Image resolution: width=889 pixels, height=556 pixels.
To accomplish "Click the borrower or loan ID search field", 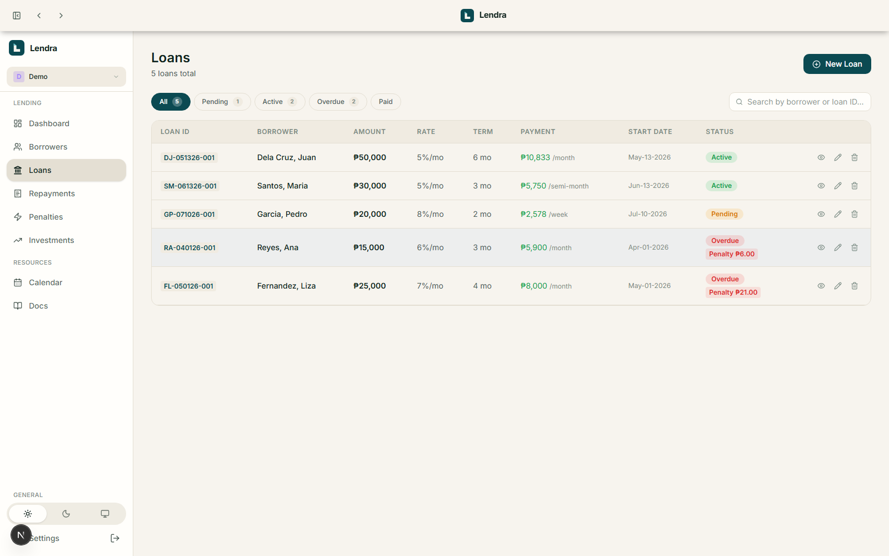I will click(x=800, y=102).
